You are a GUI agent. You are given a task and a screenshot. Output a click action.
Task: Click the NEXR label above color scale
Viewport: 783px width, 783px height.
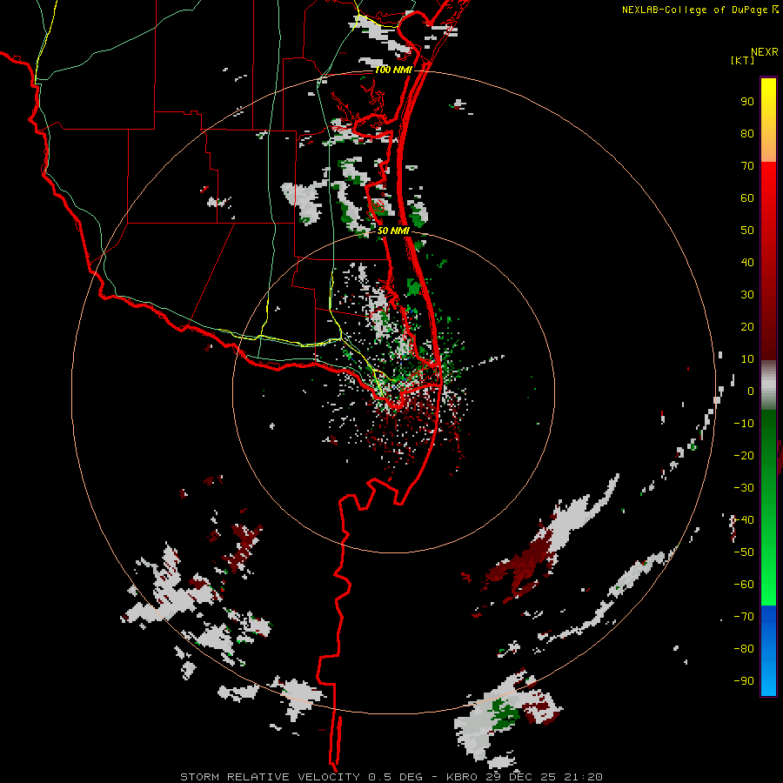click(x=765, y=52)
